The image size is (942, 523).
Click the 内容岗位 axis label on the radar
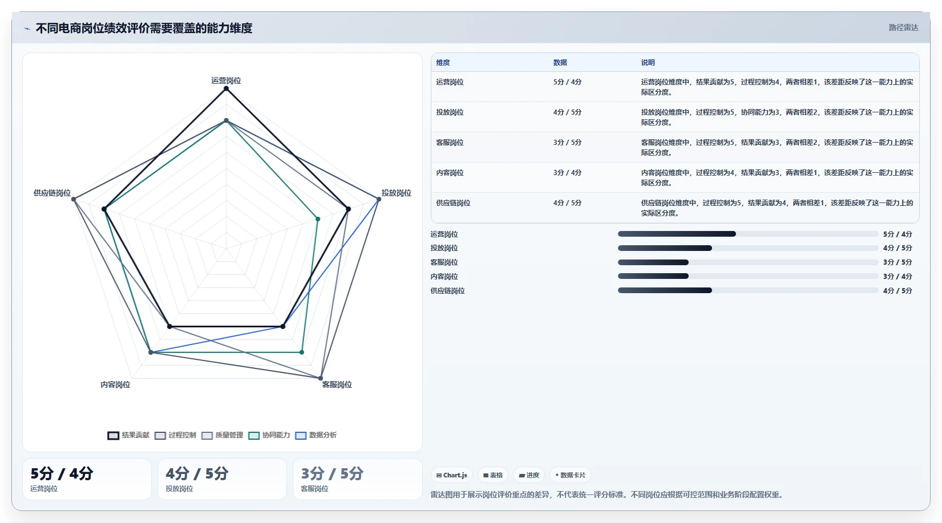[115, 384]
